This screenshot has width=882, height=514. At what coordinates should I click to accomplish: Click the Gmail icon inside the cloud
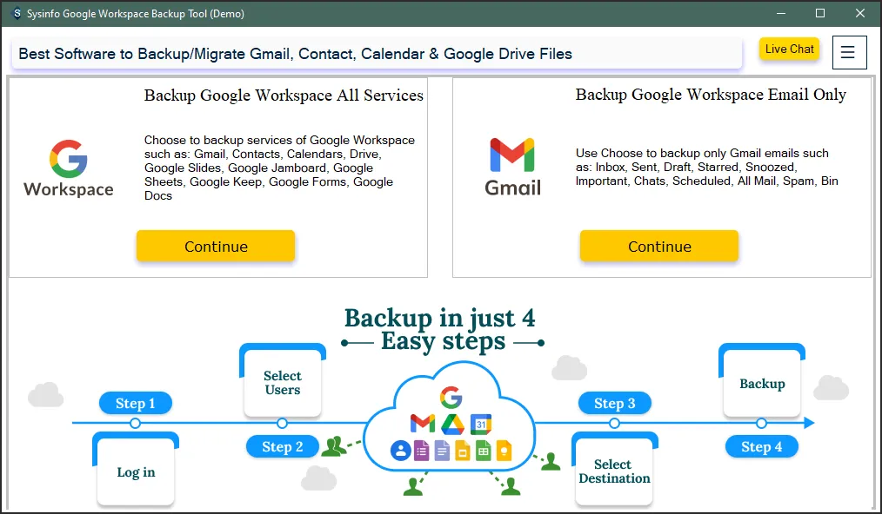[x=423, y=424]
